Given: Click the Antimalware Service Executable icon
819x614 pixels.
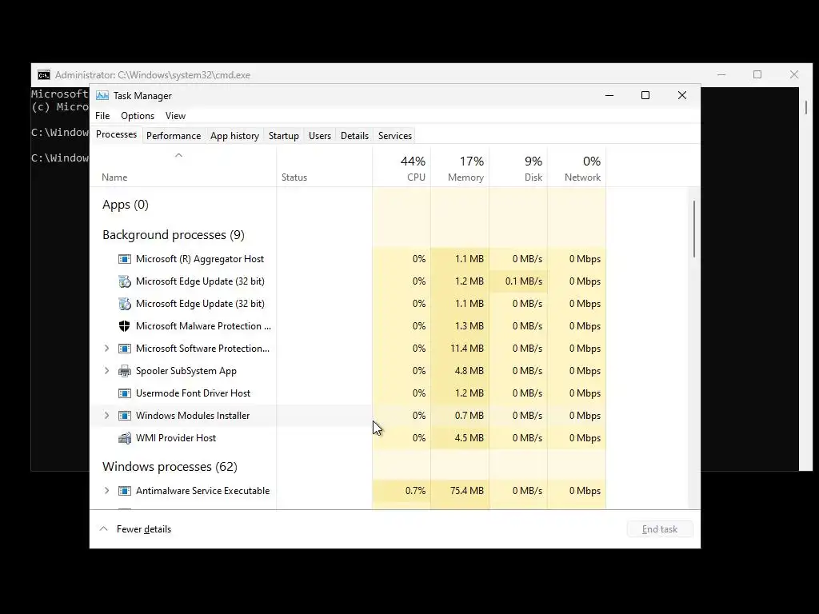Looking at the screenshot, I should [124, 491].
